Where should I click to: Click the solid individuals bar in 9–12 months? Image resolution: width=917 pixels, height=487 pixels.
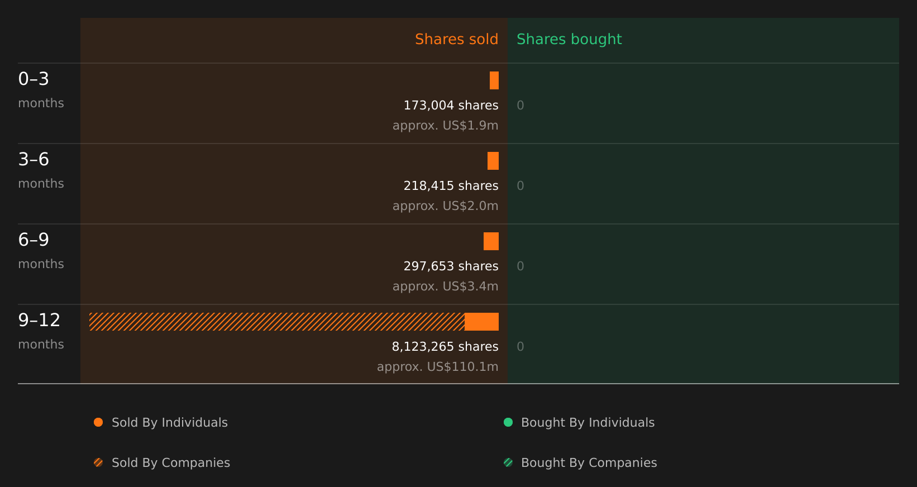pos(481,322)
